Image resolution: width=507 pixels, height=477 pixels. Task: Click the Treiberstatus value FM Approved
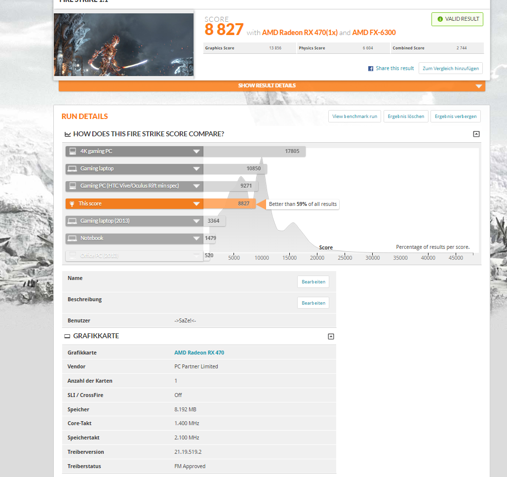(190, 466)
